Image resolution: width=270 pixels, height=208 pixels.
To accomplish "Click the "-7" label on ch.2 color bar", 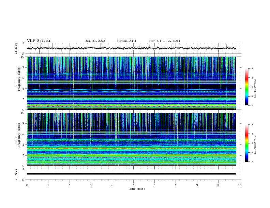I will [251, 161].
